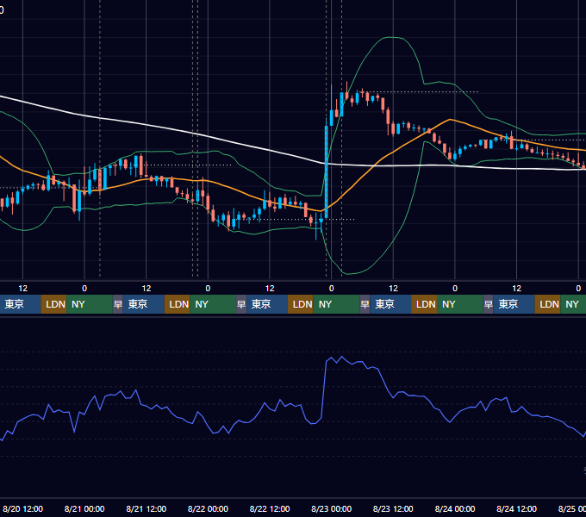Select the 東京 session block on 8/24

point(514,304)
